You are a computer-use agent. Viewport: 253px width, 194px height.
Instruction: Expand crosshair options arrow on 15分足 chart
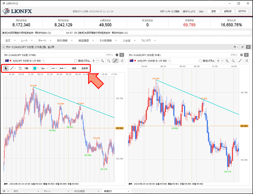(222, 61)
